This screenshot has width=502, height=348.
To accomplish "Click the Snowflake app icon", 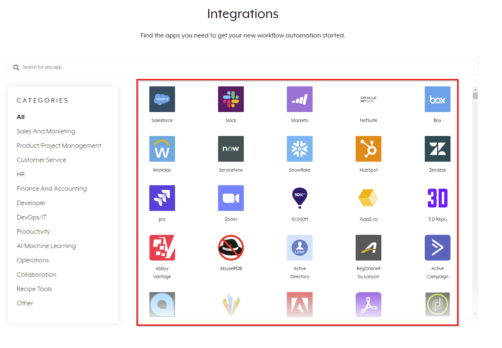I will (x=299, y=149).
